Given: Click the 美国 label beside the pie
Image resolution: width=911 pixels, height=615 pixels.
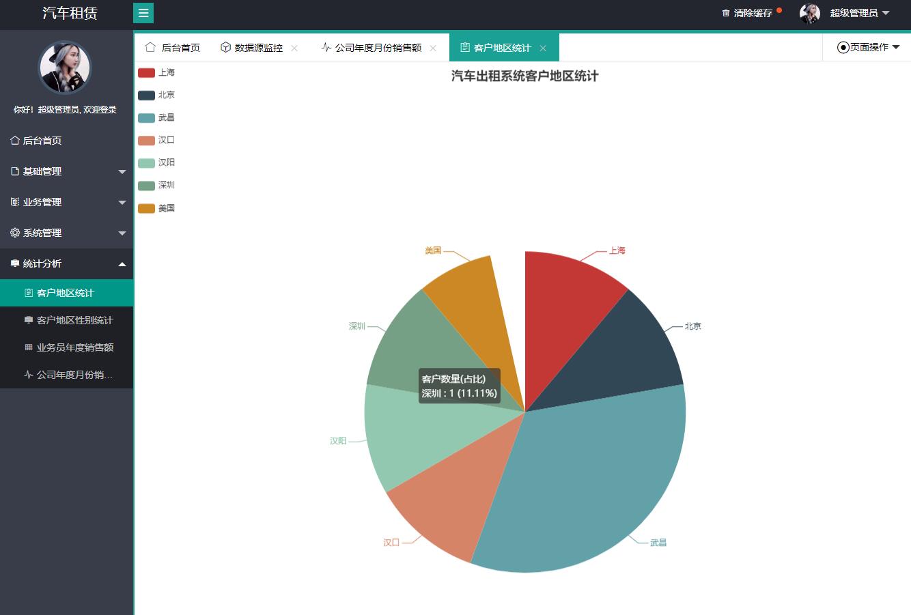Looking at the screenshot, I should pos(433,251).
